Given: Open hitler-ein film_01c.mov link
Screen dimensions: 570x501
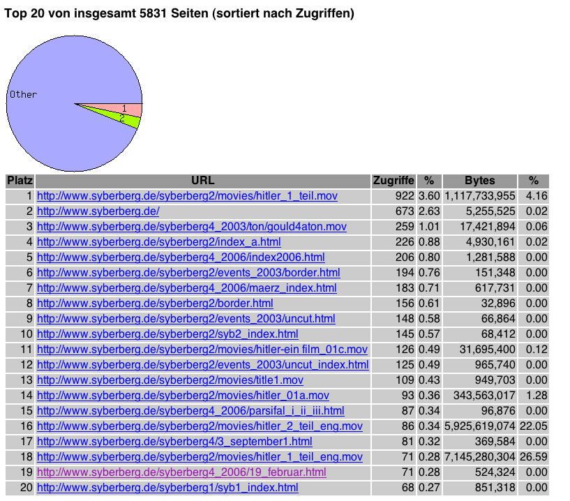Looking at the screenshot, I should pyautogui.click(x=202, y=350).
